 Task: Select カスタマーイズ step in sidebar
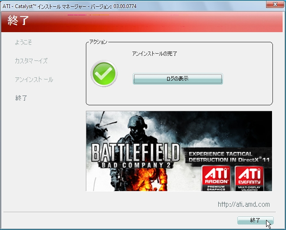(x=31, y=61)
